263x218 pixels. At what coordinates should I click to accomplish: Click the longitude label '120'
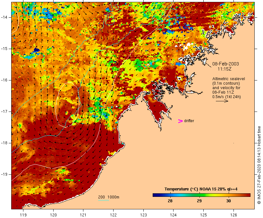click(53, 215)
